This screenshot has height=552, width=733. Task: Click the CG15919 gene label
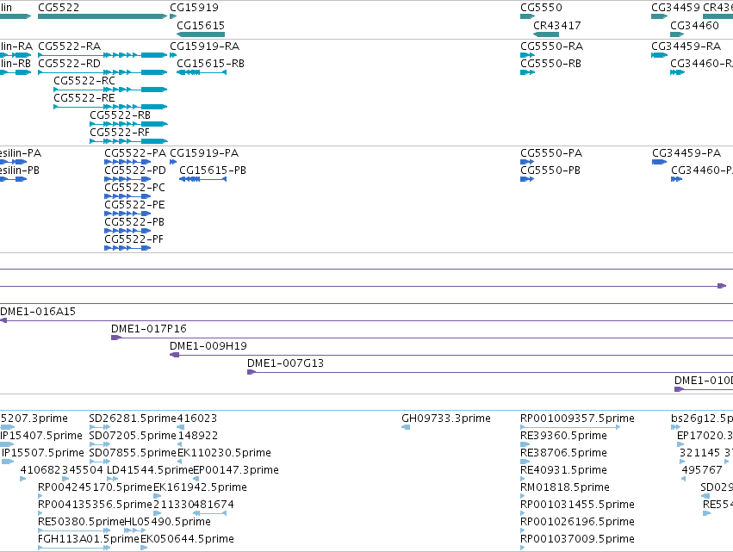[x=194, y=8]
